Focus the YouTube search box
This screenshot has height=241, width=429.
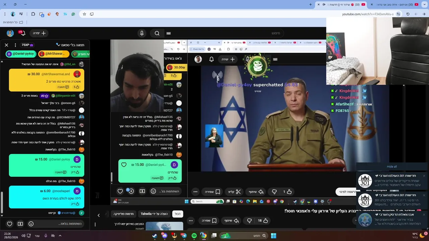(224, 33)
